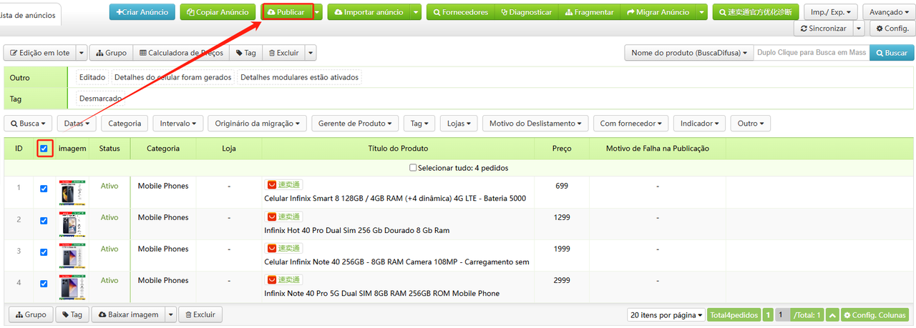Open the Tag filter dropdown
This screenshot has height=328, width=916.
pos(419,124)
